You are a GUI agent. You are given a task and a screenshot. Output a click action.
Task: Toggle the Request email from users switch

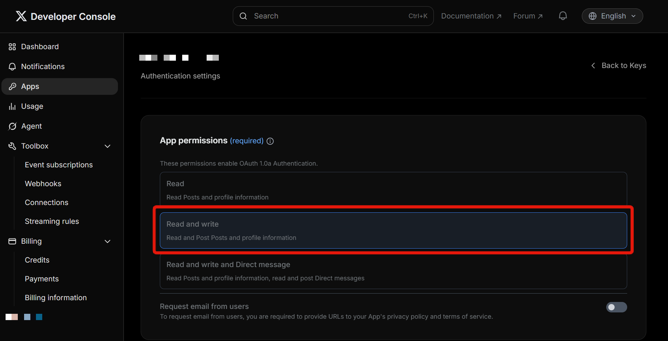point(616,307)
